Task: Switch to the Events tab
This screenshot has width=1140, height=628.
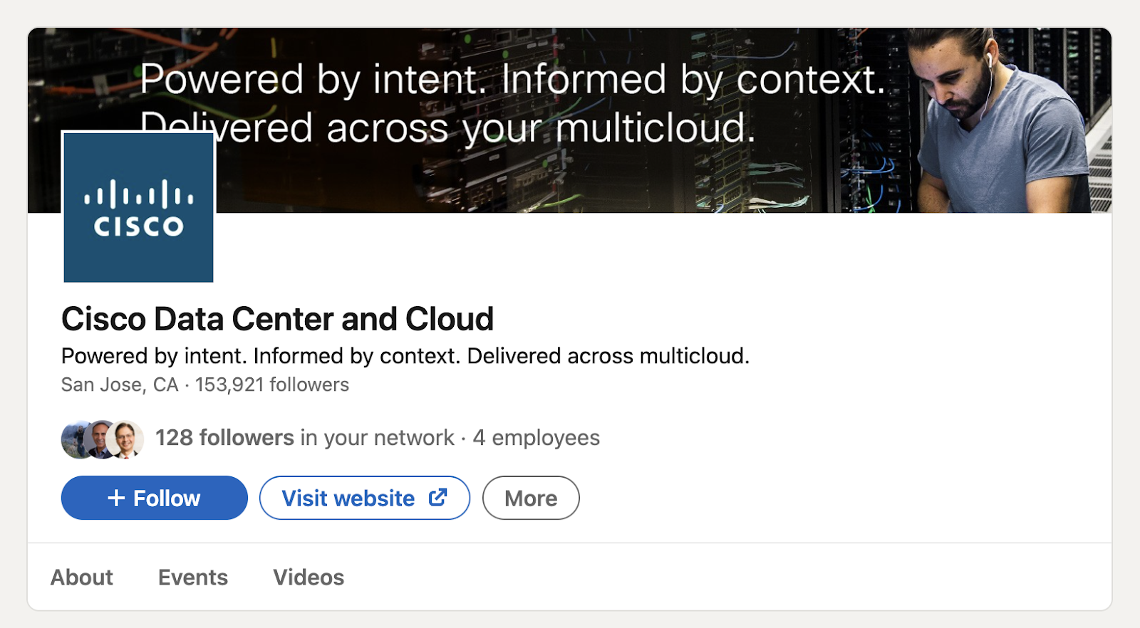Action: tap(193, 577)
